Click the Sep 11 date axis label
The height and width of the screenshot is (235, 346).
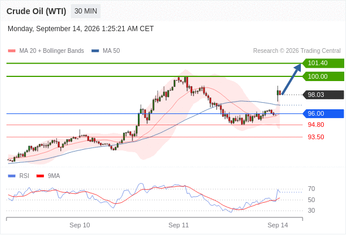tap(178, 225)
